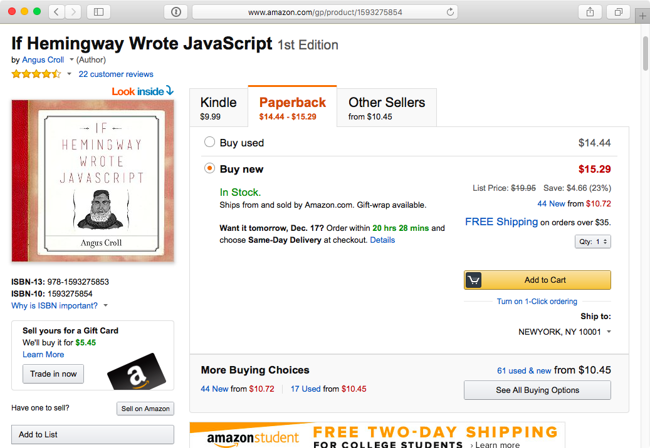Image resolution: width=650 pixels, height=448 pixels.
Task: Click 44 New link near list price
Action: tap(551, 203)
